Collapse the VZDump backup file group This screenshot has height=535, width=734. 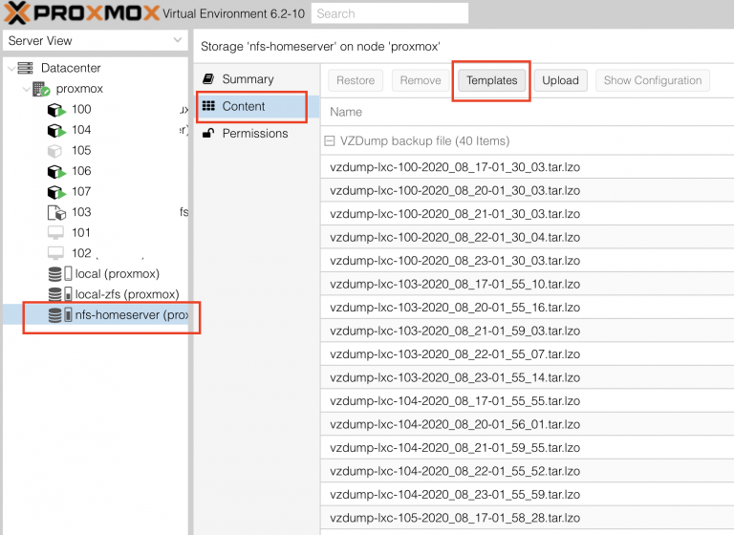click(331, 141)
